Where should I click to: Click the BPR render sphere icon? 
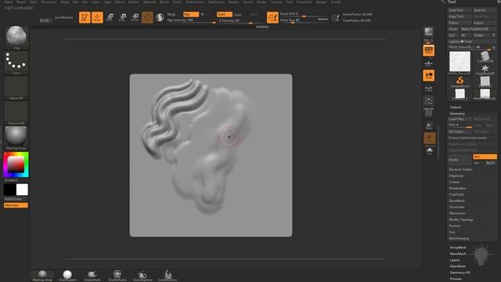coord(428,31)
